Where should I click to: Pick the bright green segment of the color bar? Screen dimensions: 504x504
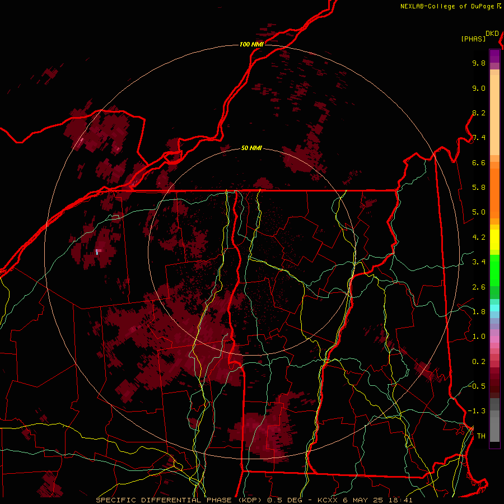point(494,270)
